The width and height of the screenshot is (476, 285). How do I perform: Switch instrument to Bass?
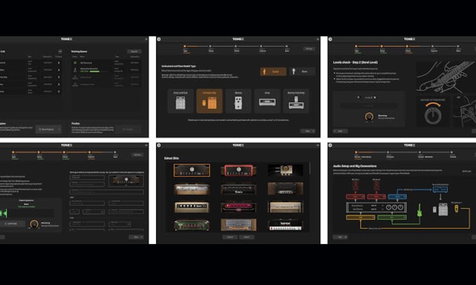302,72
